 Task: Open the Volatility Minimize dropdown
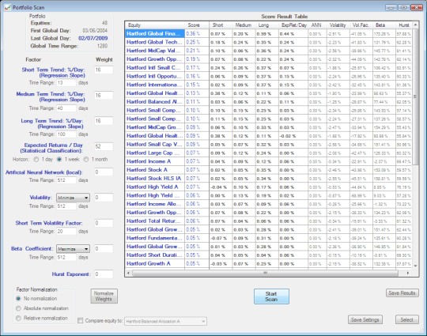coord(73,198)
